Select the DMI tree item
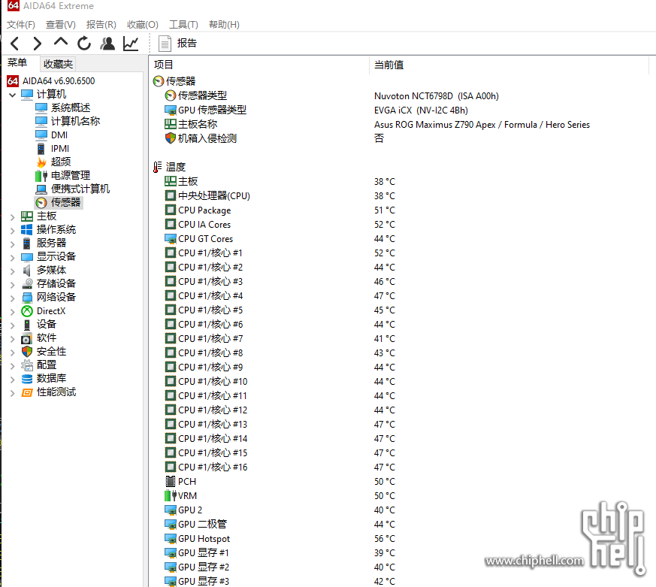 point(59,135)
